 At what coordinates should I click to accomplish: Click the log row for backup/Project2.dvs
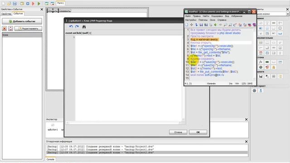coord(147,153)
